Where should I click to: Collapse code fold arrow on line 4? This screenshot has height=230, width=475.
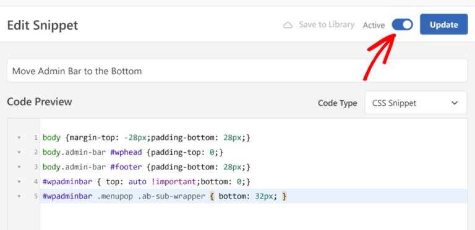[x=19, y=182]
